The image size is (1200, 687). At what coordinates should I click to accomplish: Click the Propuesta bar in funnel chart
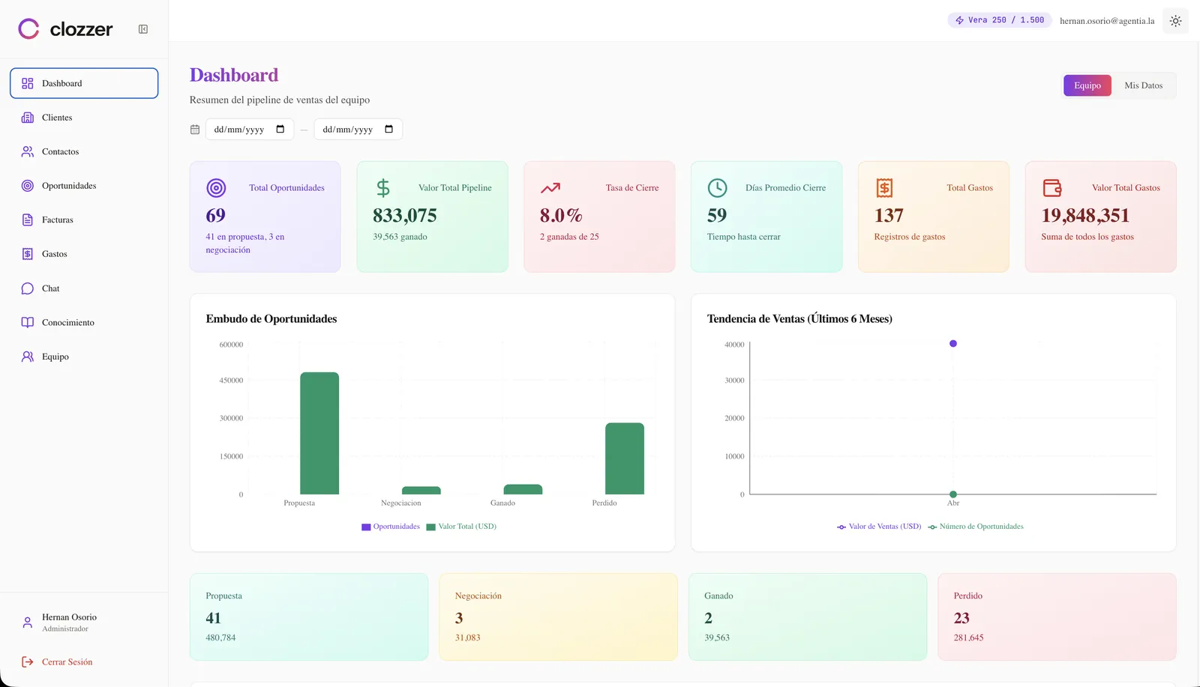319,433
